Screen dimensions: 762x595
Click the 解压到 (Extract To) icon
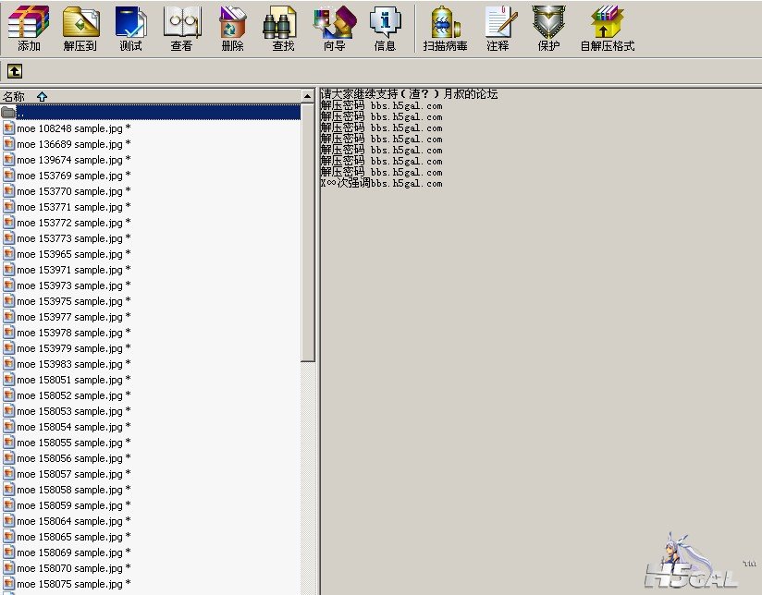pyautogui.click(x=80, y=28)
